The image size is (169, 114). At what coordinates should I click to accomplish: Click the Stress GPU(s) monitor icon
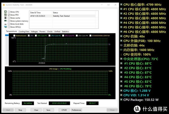(5, 27)
